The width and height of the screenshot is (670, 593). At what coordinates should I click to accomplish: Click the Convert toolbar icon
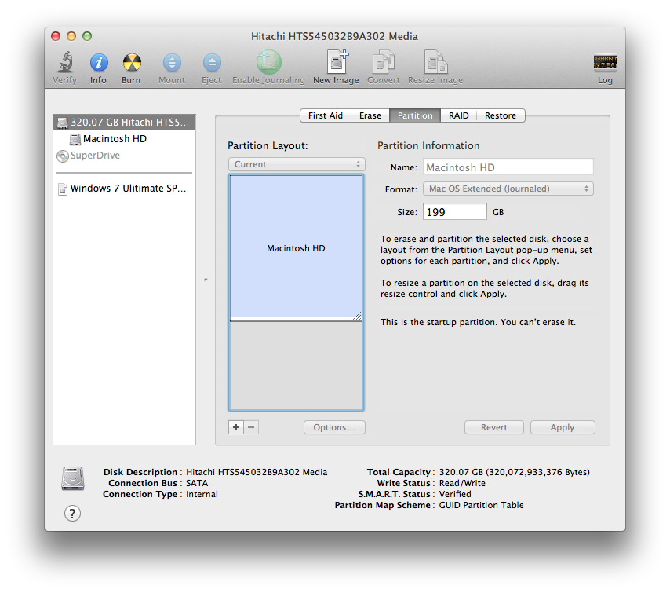[384, 63]
